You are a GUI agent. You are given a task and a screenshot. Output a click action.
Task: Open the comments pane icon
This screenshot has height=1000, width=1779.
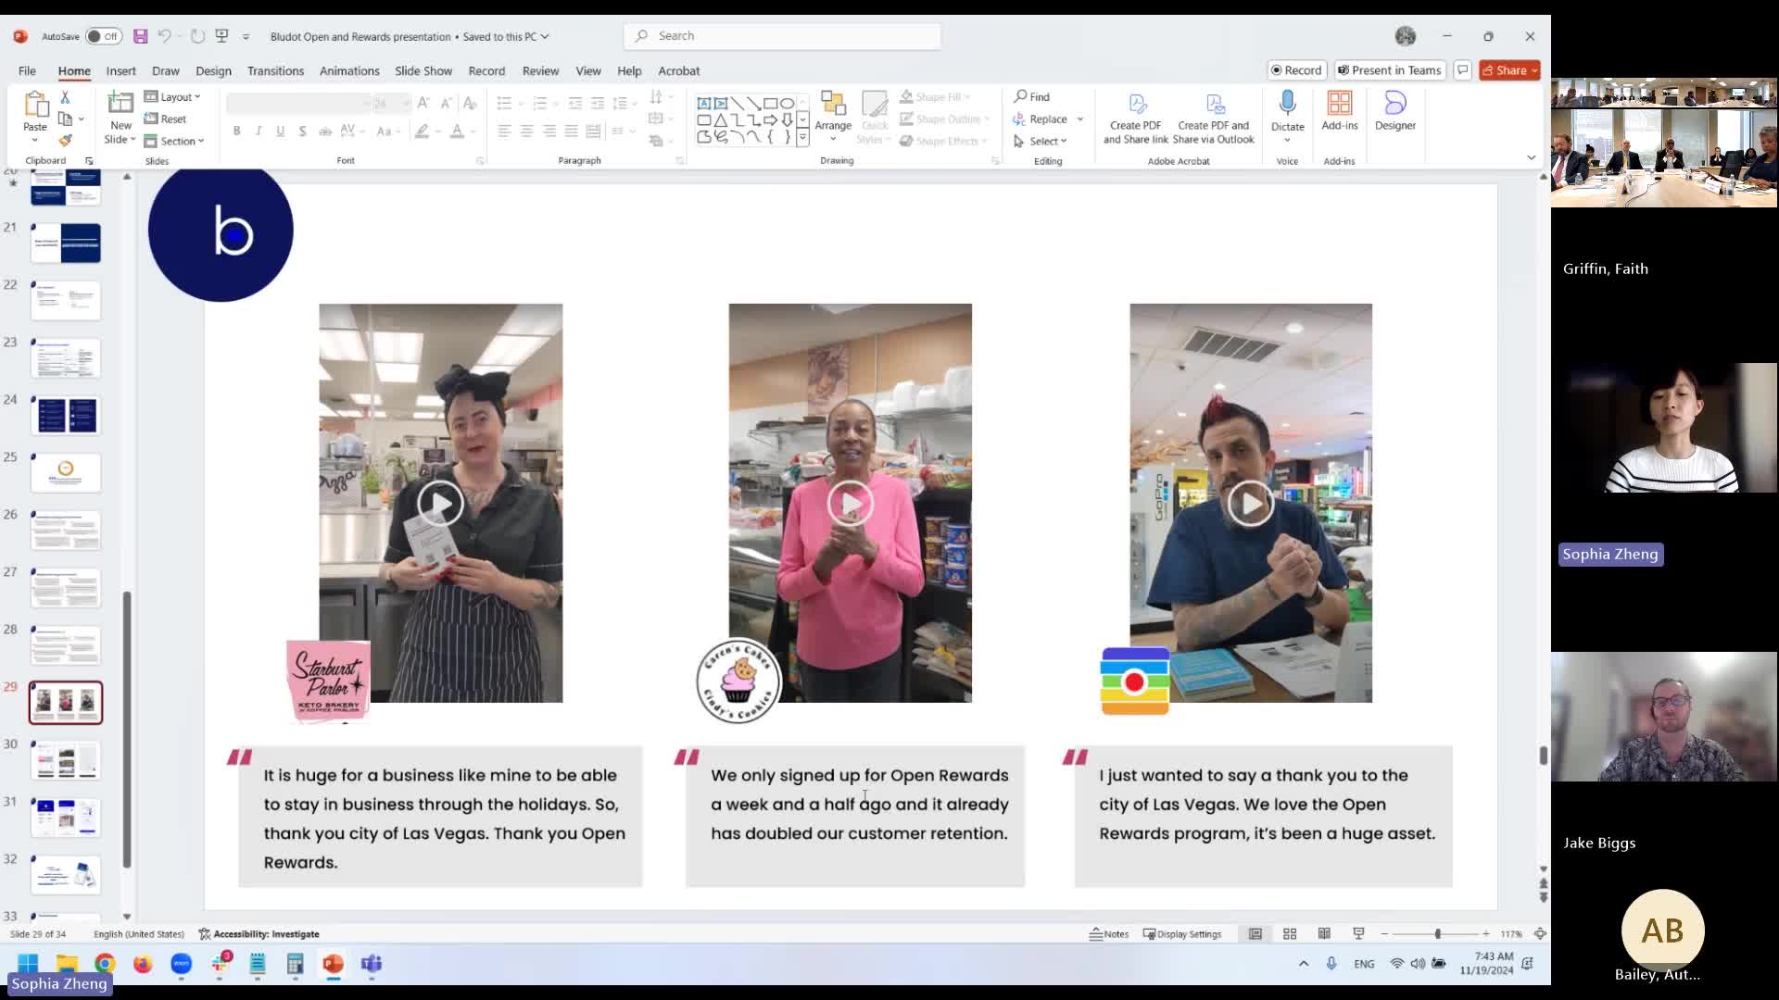point(1462,70)
